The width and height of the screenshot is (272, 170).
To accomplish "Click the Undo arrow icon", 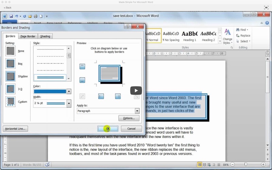I will (16, 16).
